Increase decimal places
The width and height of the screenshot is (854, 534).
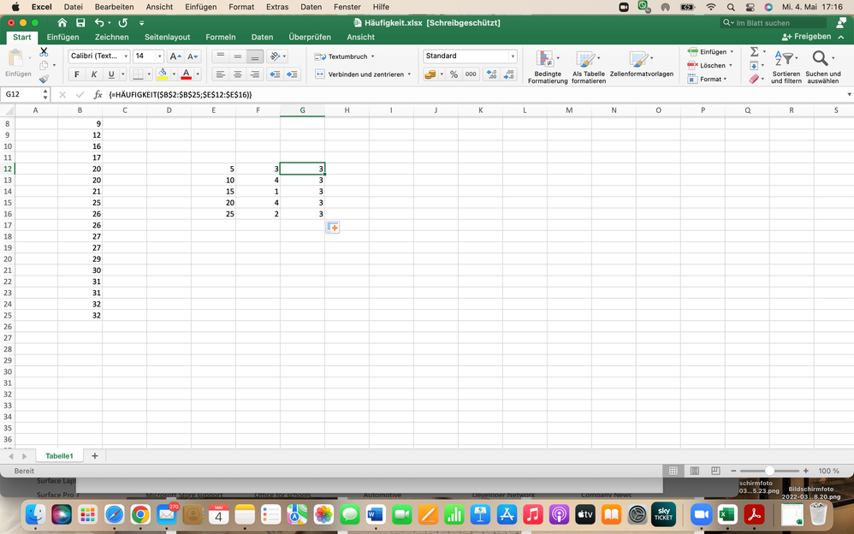point(491,74)
